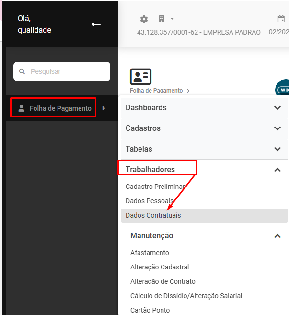Click the person icon beside Folha de Pagamento
This screenshot has width=289, height=315.
21,108
